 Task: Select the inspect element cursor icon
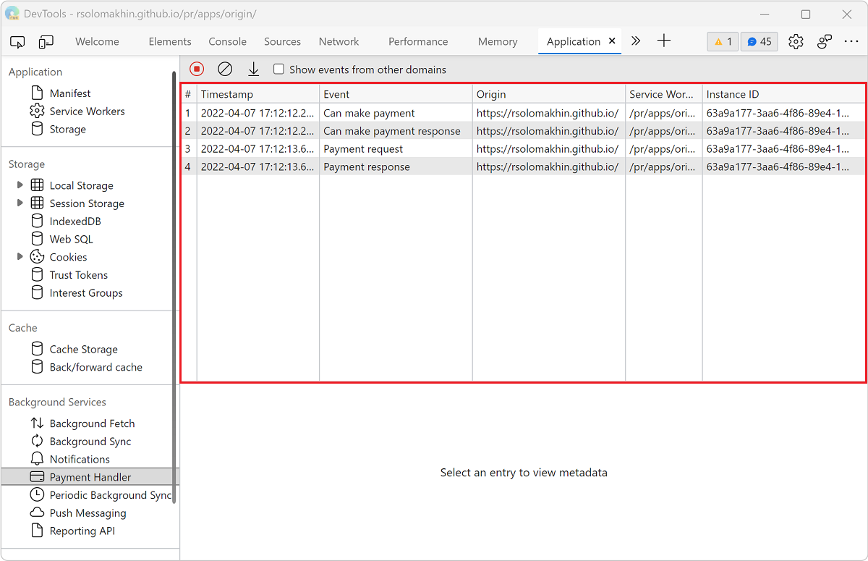(x=17, y=41)
